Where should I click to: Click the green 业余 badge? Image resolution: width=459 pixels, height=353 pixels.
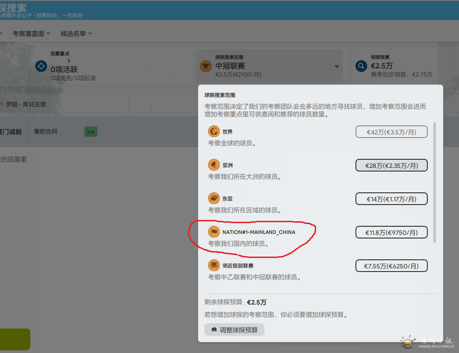[x=91, y=132]
